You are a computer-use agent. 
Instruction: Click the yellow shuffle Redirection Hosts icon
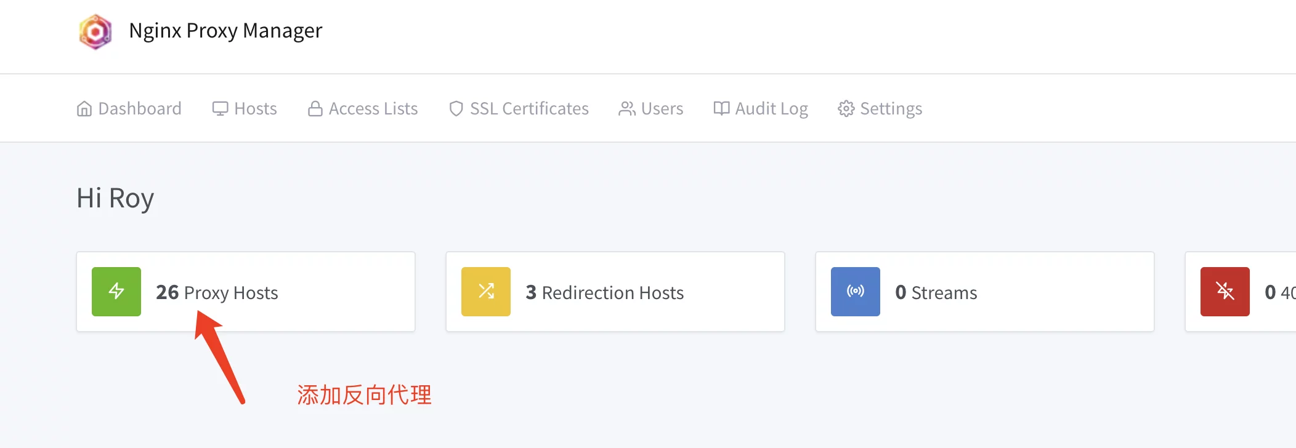(x=486, y=292)
